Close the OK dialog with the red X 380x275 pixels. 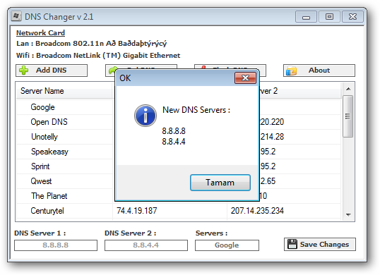pos(245,78)
